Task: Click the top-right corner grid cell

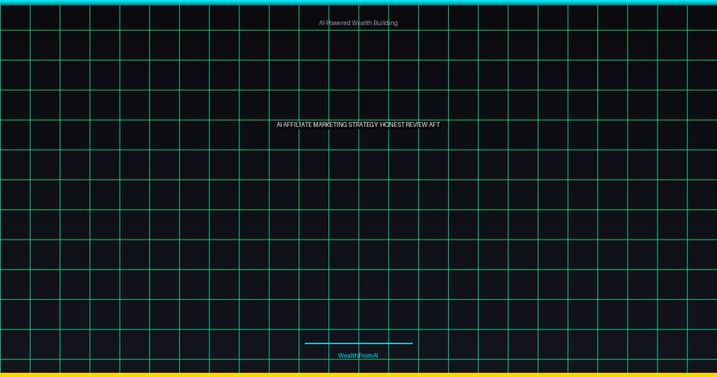Action: [702, 18]
